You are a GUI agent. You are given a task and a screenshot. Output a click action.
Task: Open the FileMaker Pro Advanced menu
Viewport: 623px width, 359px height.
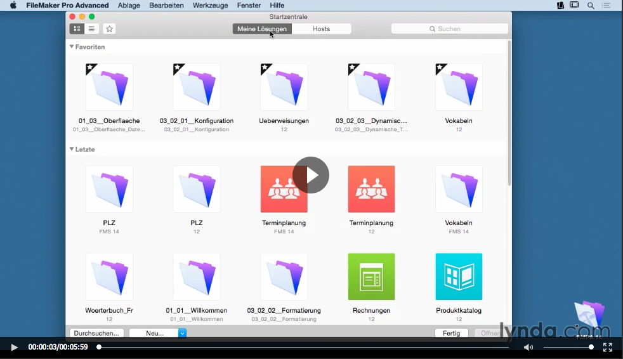[x=67, y=5]
